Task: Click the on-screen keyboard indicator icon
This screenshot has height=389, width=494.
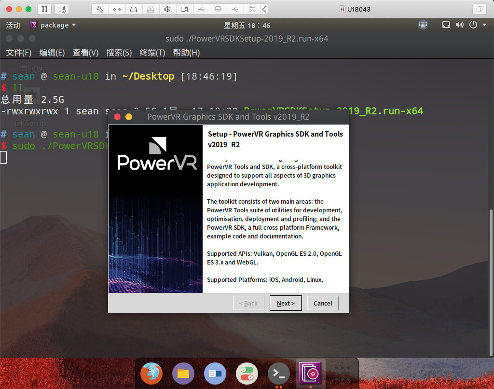Action: click(423, 25)
